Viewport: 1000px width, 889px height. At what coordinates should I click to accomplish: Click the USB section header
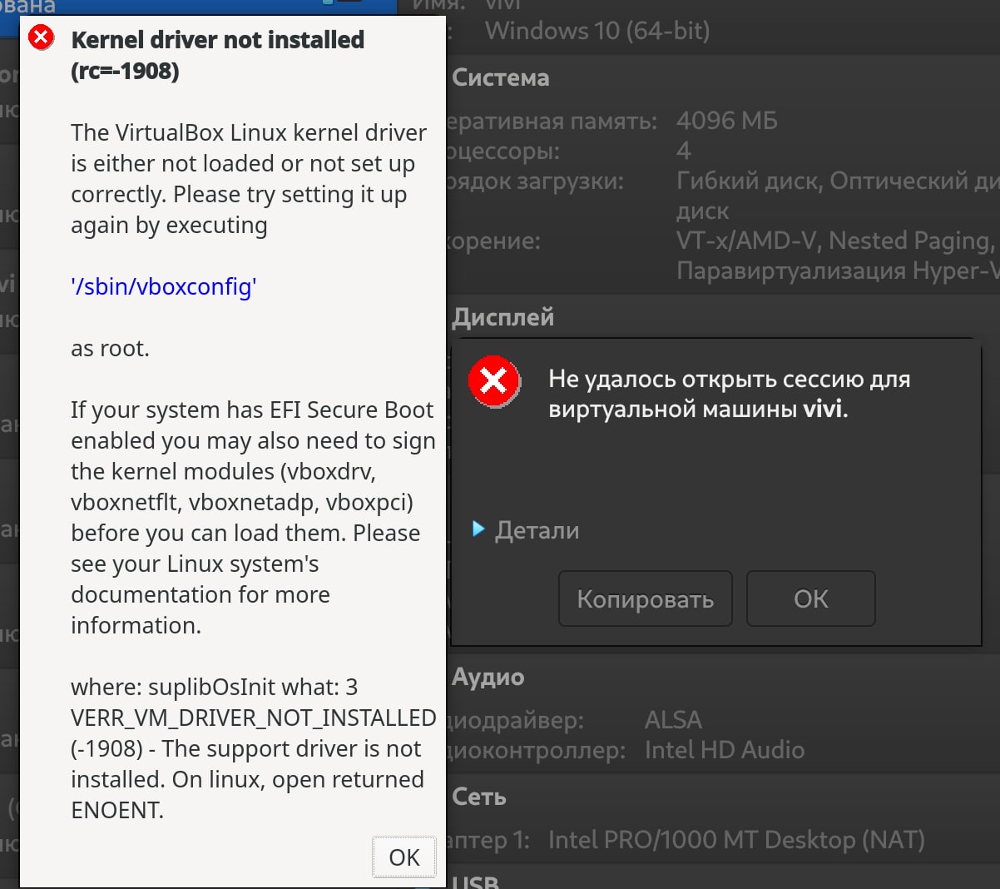[476, 881]
